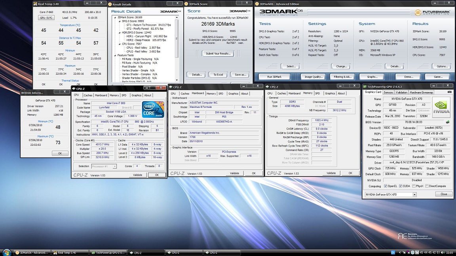The image size is (456, 256).
Task: Toggle the CUDA checkbox
Action: point(401,186)
